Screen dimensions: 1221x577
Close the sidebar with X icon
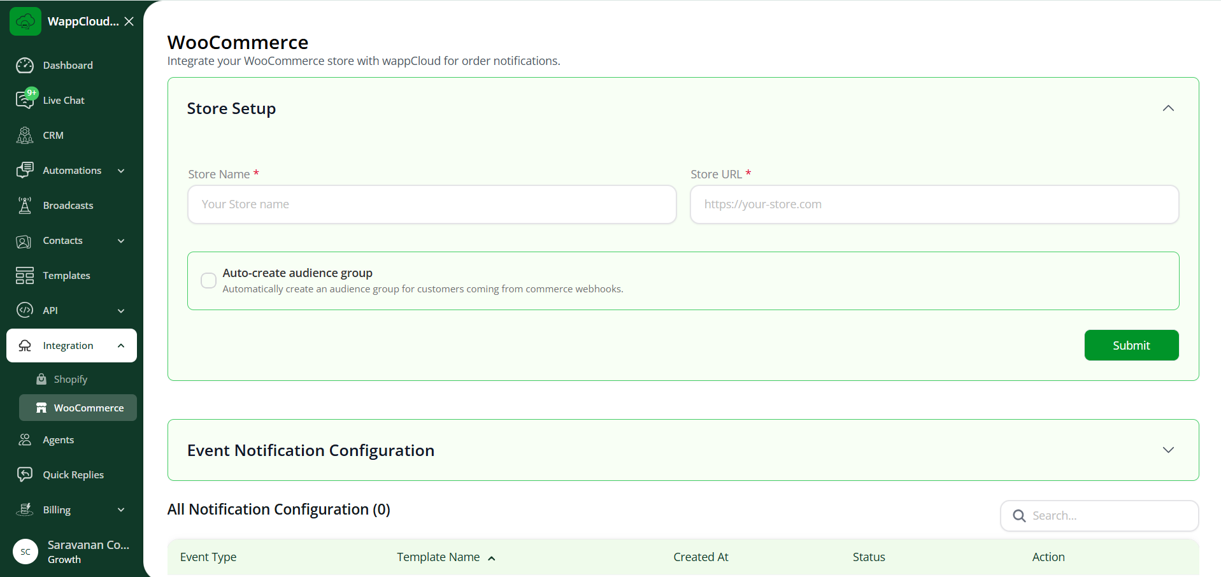[x=129, y=22]
